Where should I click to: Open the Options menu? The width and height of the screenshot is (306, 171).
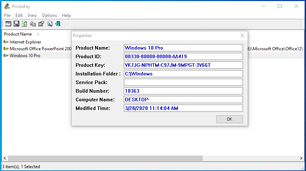pos(49,15)
